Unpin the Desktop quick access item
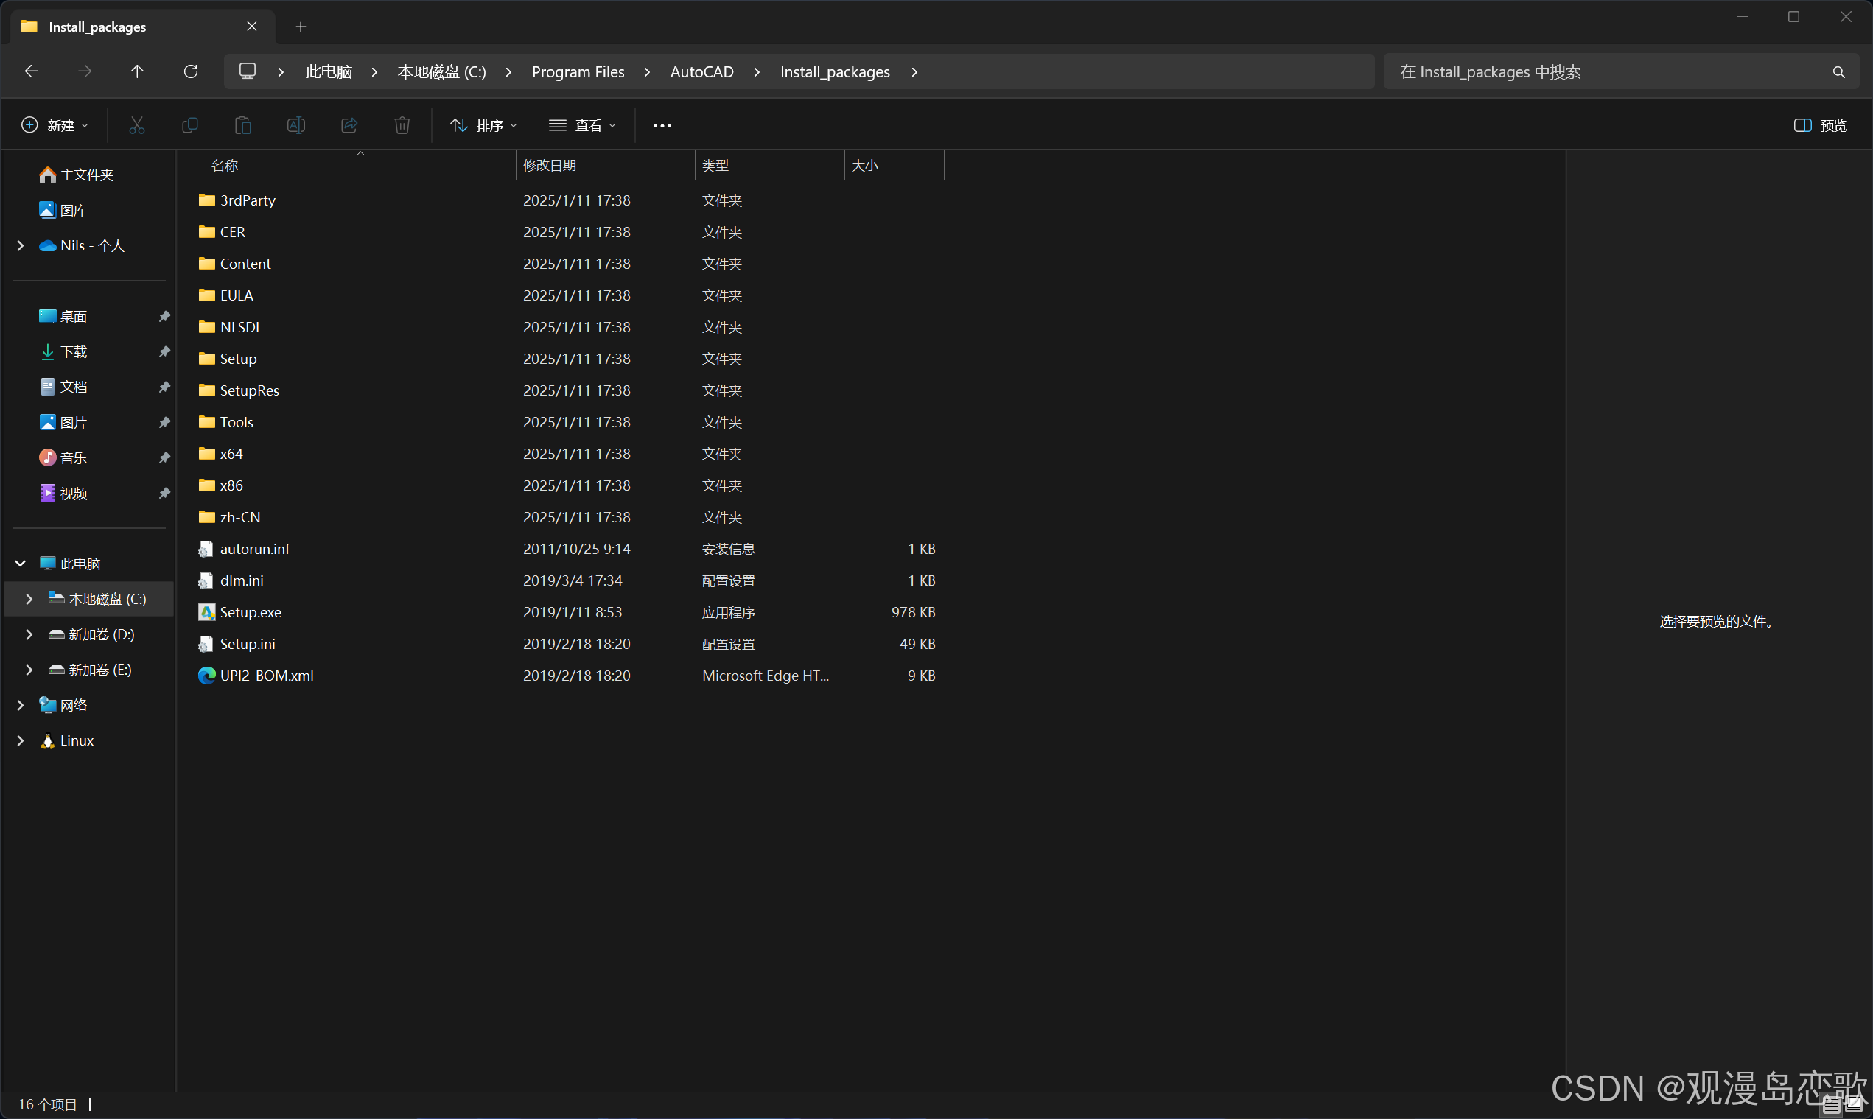Screen dimensions: 1873x1119 coord(164,317)
